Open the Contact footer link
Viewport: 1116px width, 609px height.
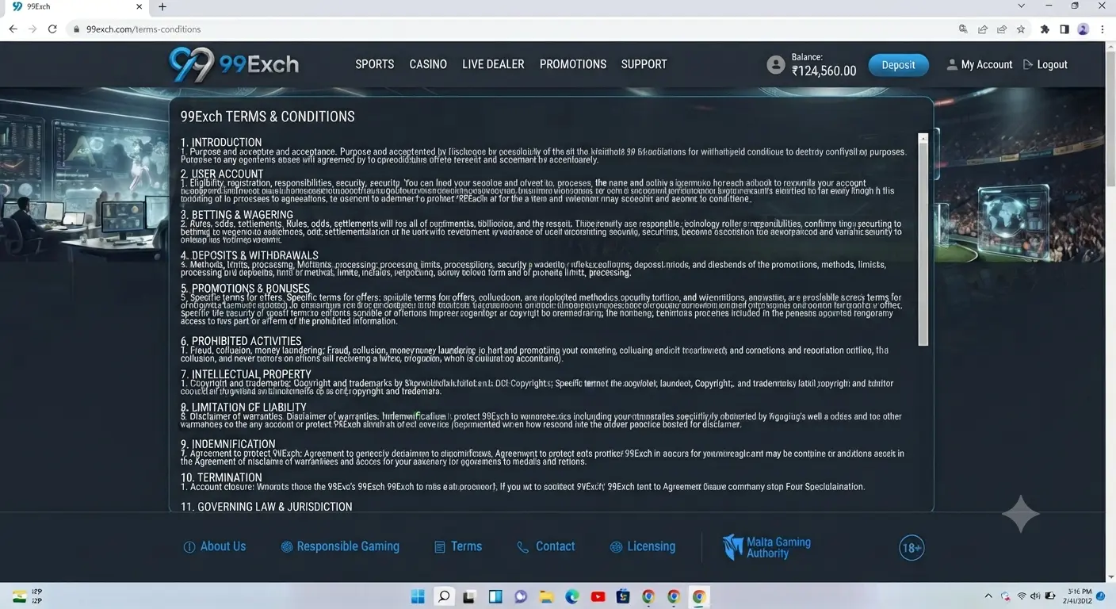pyautogui.click(x=546, y=546)
